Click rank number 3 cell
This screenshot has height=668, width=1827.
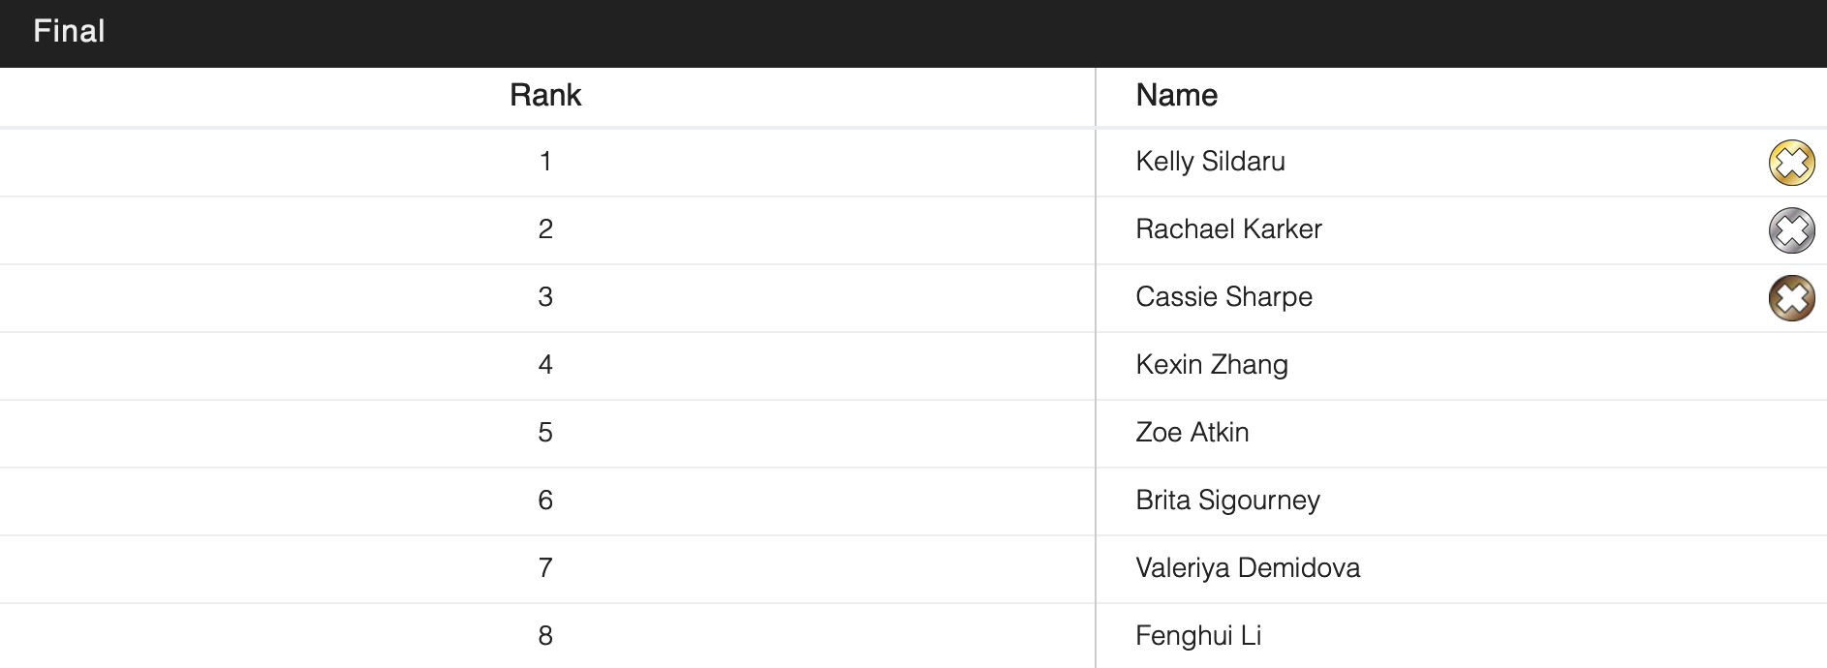pyautogui.click(x=545, y=297)
